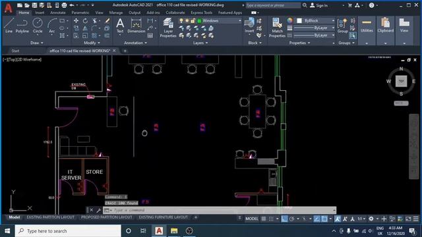Click the Erase tool icon
The width and height of the screenshot is (422, 237).
coord(107,20)
